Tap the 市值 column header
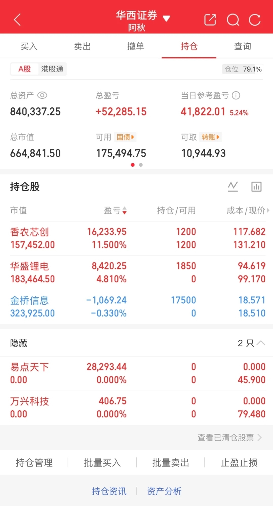 pos(18,210)
